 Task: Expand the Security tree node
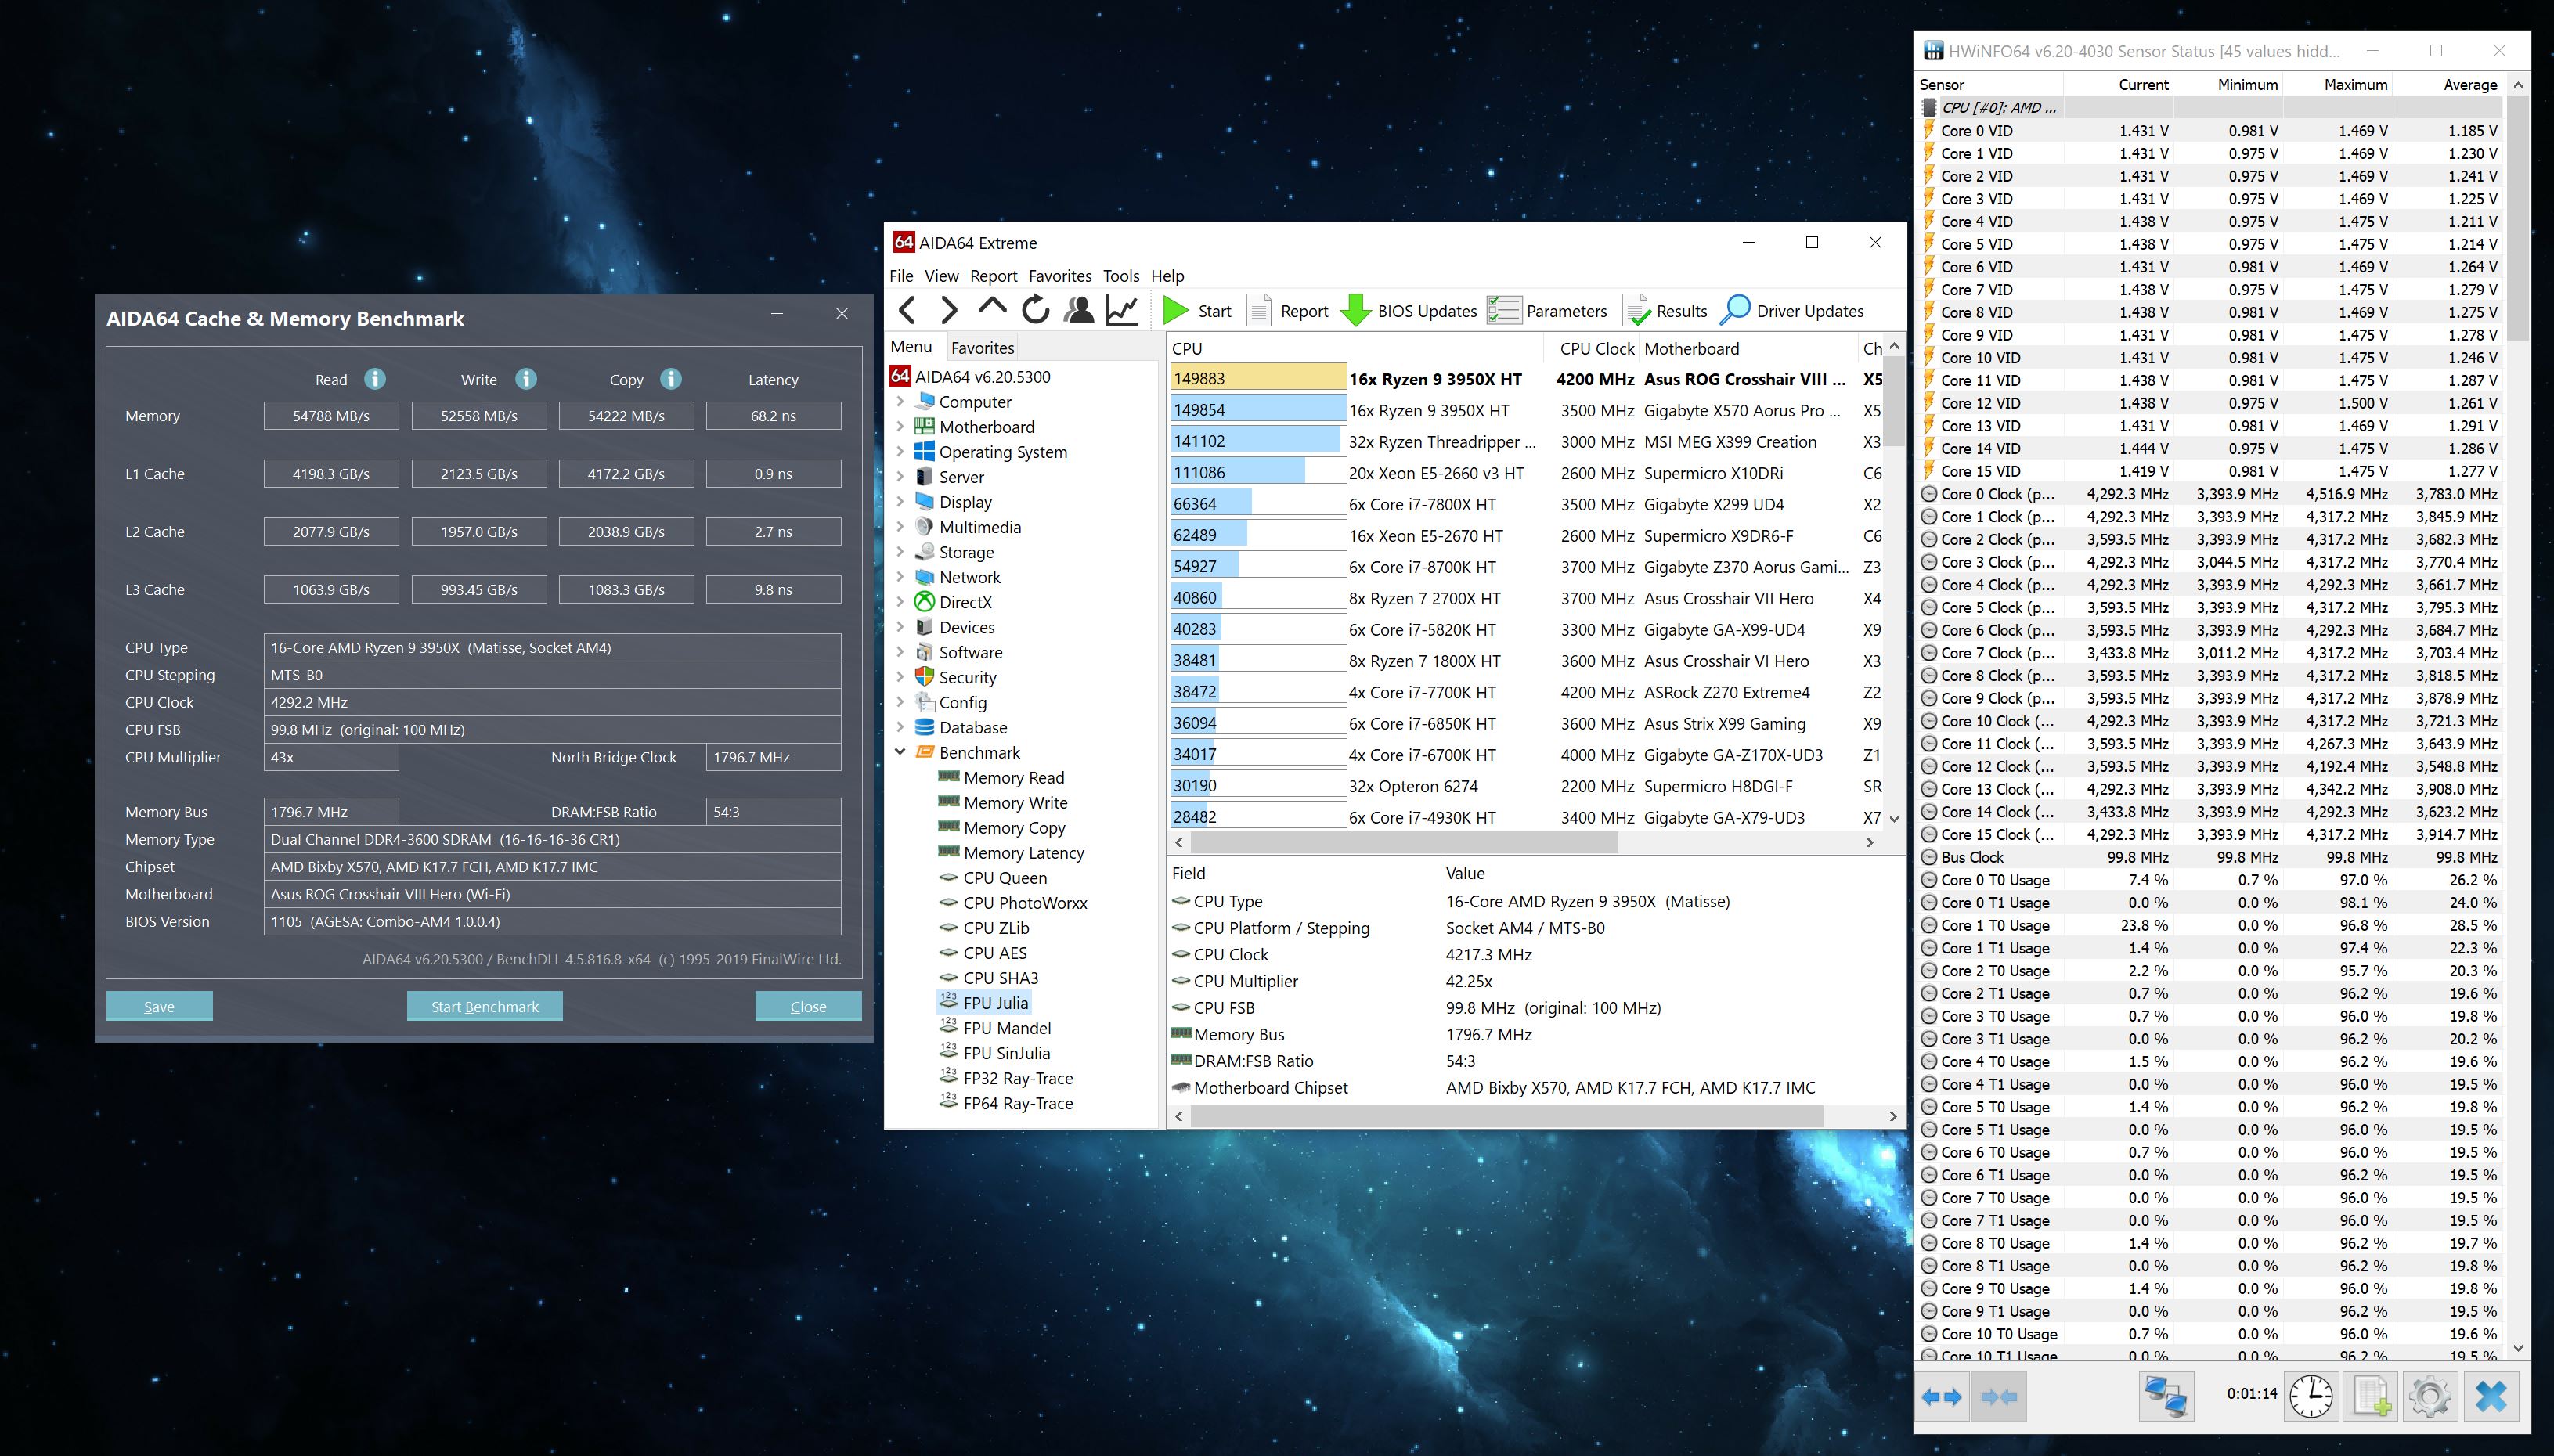[900, 677]
